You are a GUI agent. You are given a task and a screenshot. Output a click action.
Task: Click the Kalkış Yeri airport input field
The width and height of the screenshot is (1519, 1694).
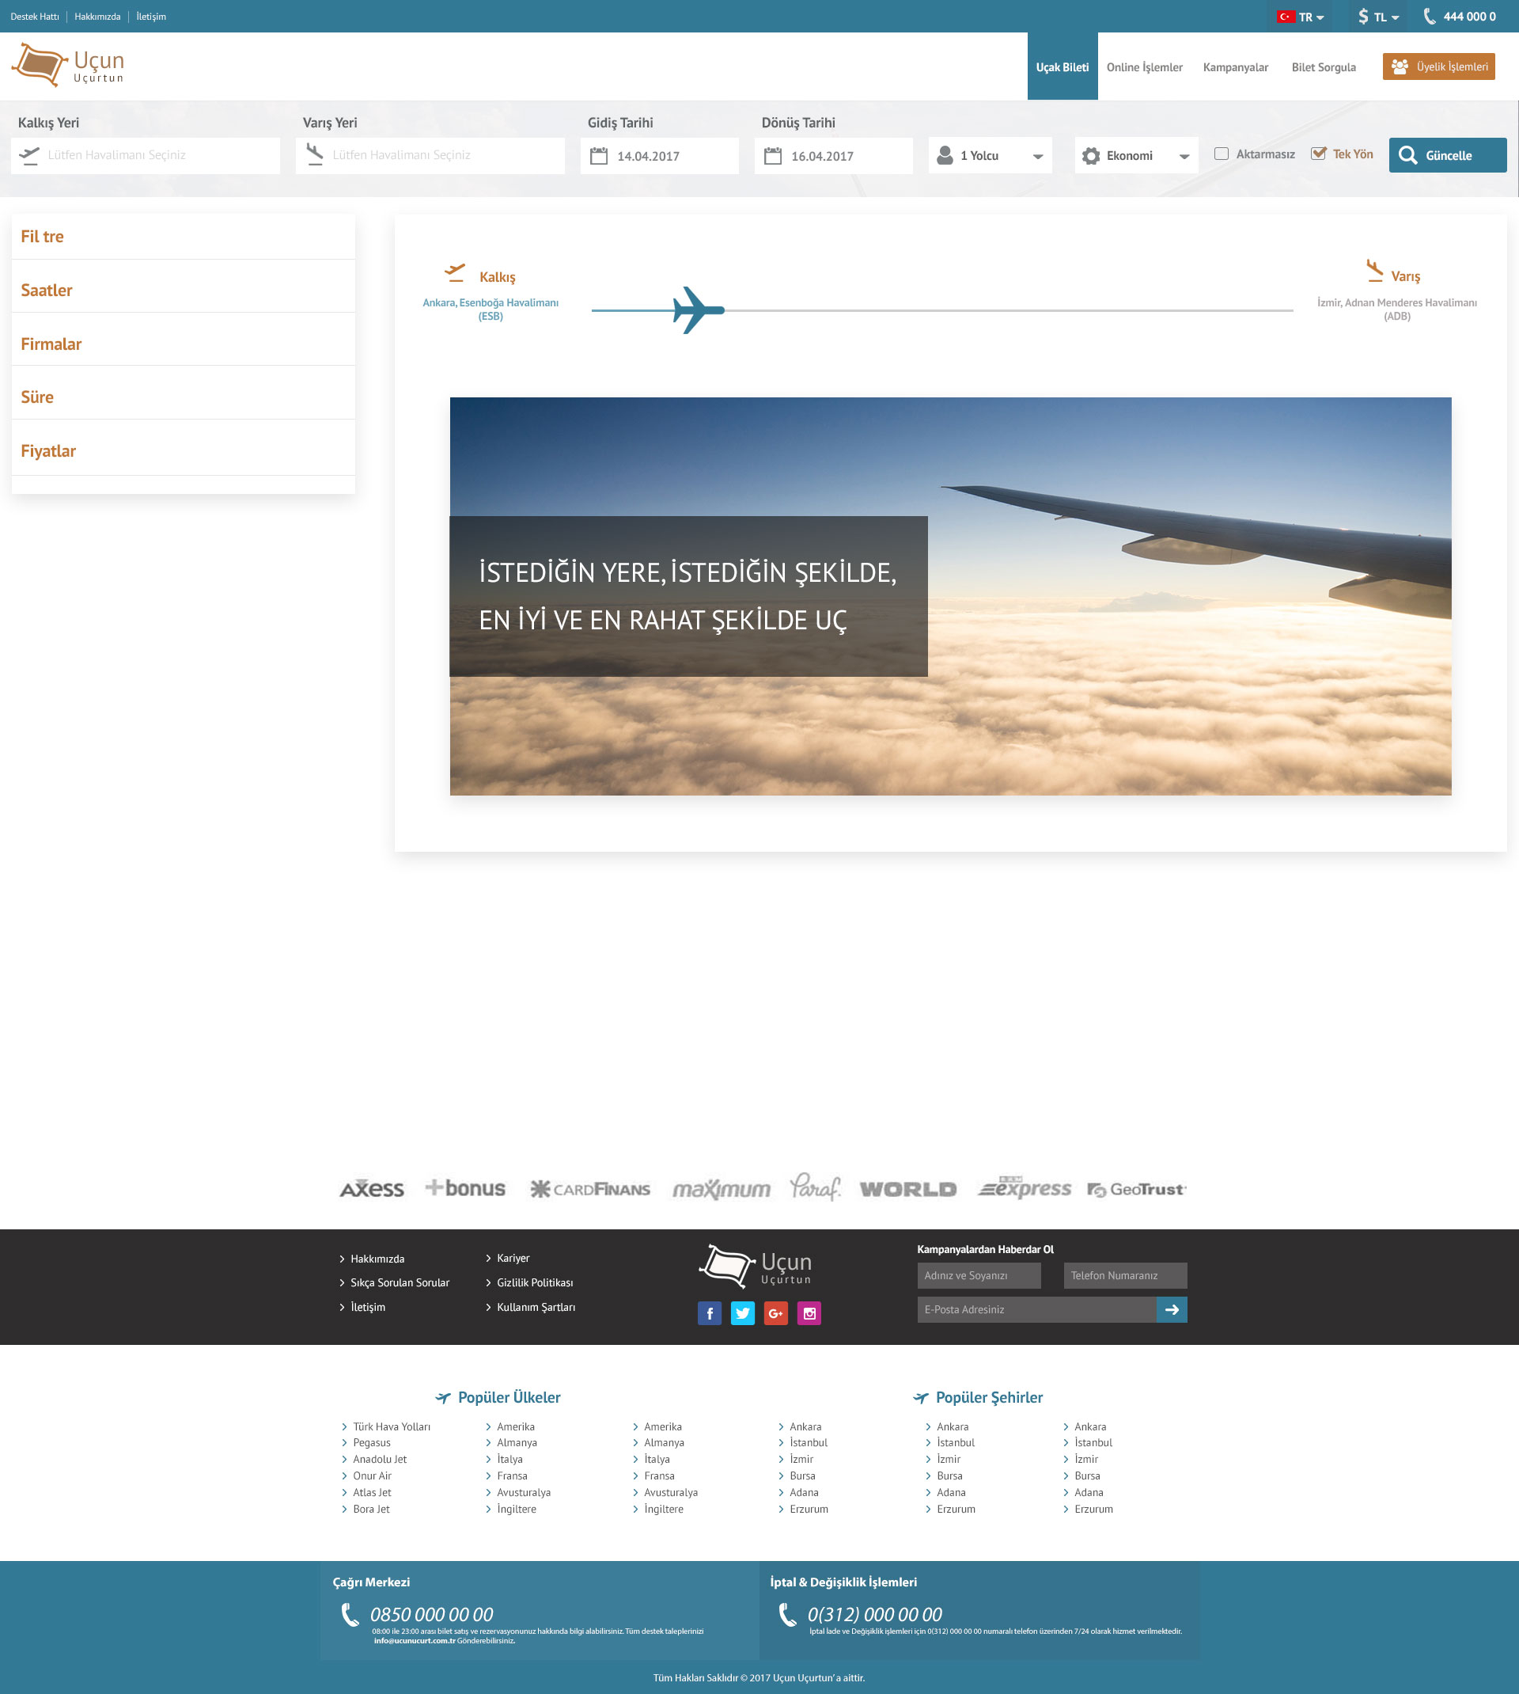(x=146, y=155)
